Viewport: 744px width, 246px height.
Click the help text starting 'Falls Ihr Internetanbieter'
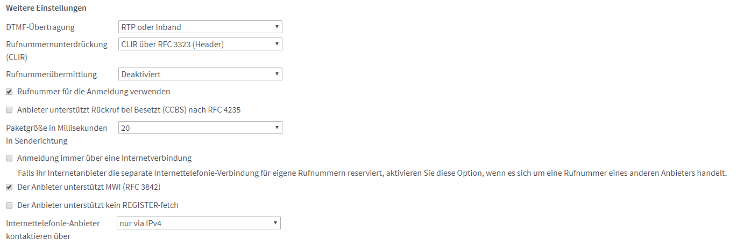point(372,173)
